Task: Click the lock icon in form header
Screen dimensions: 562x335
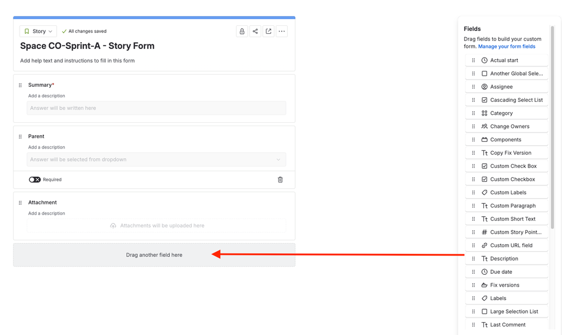Action: 242,31
